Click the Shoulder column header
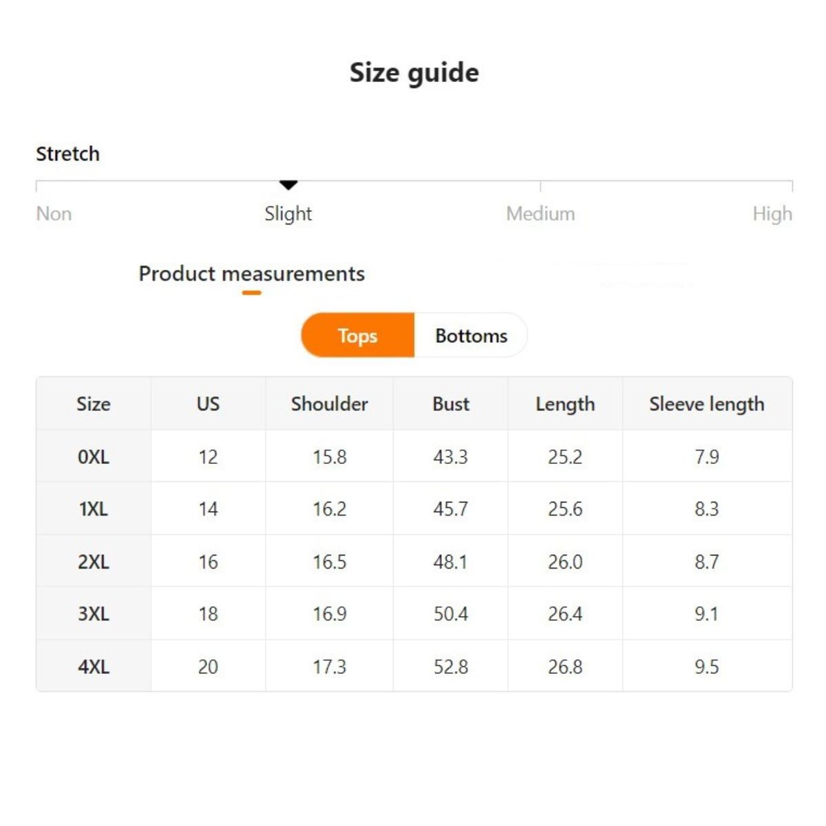 click(x=329, y=404)
